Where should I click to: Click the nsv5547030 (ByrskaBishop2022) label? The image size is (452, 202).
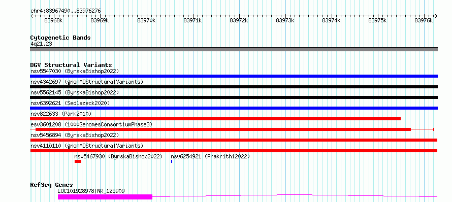(x=75, y=71)
